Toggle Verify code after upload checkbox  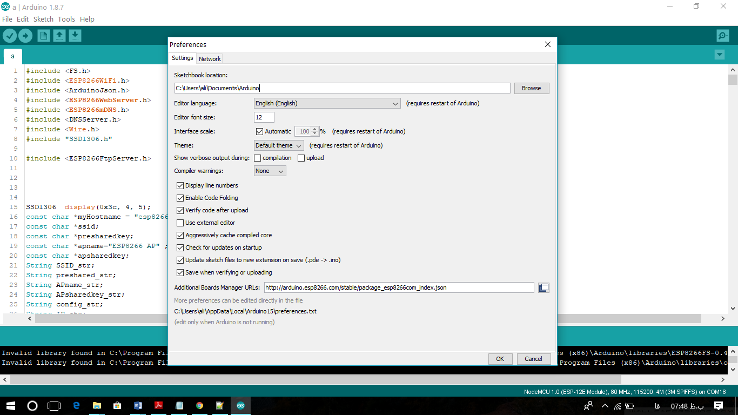[180, 210]
